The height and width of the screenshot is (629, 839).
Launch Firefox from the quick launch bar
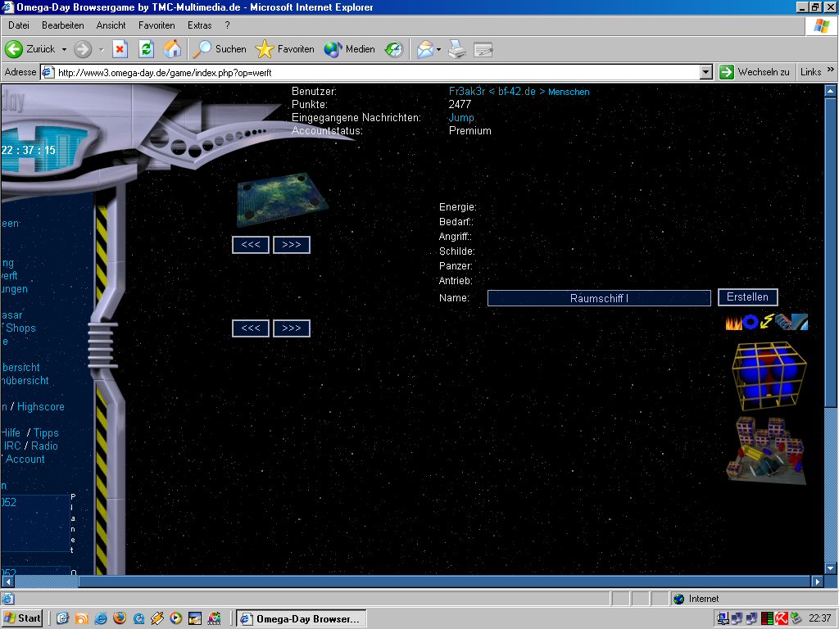[120, 618]
